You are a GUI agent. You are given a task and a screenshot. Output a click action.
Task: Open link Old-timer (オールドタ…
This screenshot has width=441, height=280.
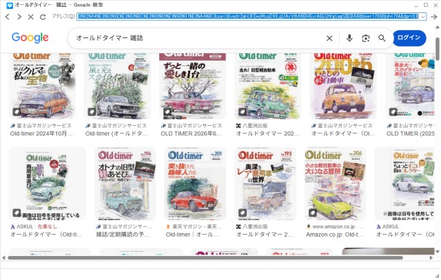[116, 133]
